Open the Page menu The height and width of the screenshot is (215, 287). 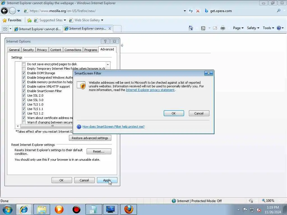[238, 28]
